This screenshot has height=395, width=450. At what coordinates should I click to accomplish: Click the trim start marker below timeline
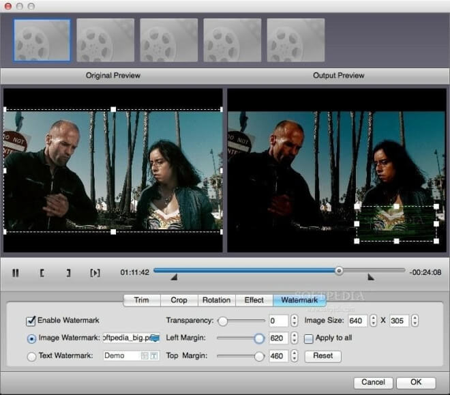(174, 277)
